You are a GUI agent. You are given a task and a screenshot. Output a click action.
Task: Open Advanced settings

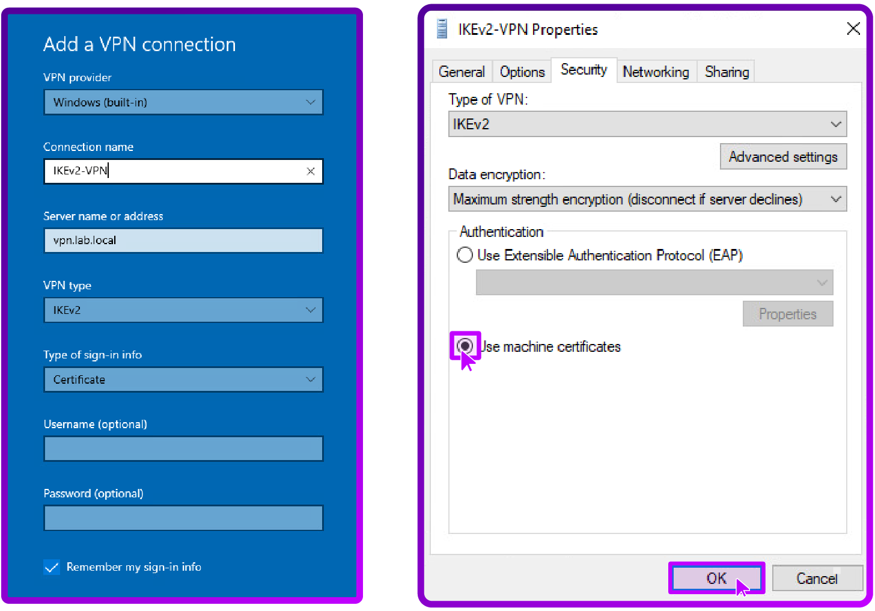coord(783,156)
